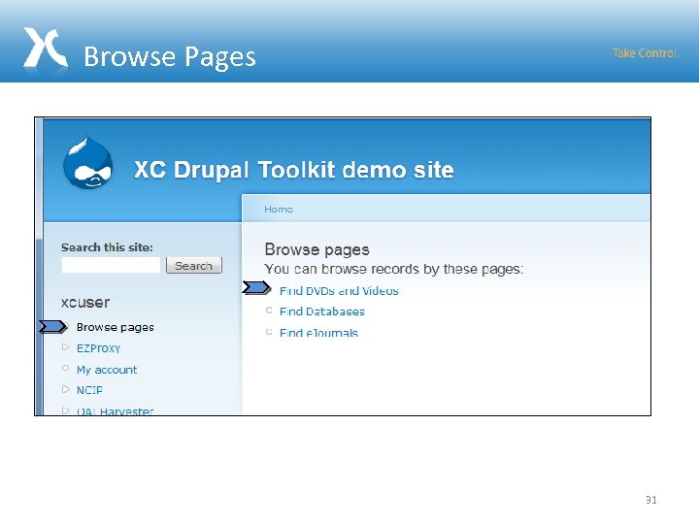Click 'You can browse records by these pages:' text
Viewport: 699px width, 524px height.
393,269
